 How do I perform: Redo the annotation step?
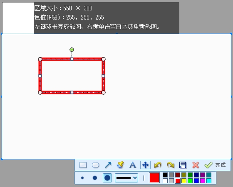click(171, 165)
